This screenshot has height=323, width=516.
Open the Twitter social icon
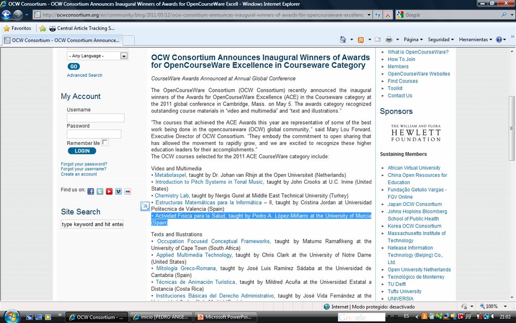(100, 191)
